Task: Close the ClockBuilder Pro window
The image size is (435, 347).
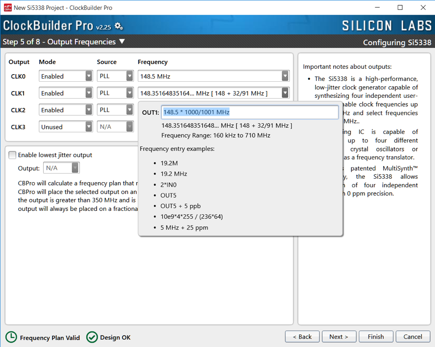Action: (x=423, y=8)
